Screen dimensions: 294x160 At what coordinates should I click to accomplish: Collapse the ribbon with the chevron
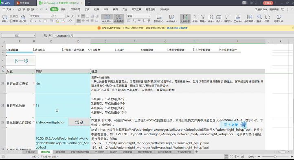pos(292,9)
